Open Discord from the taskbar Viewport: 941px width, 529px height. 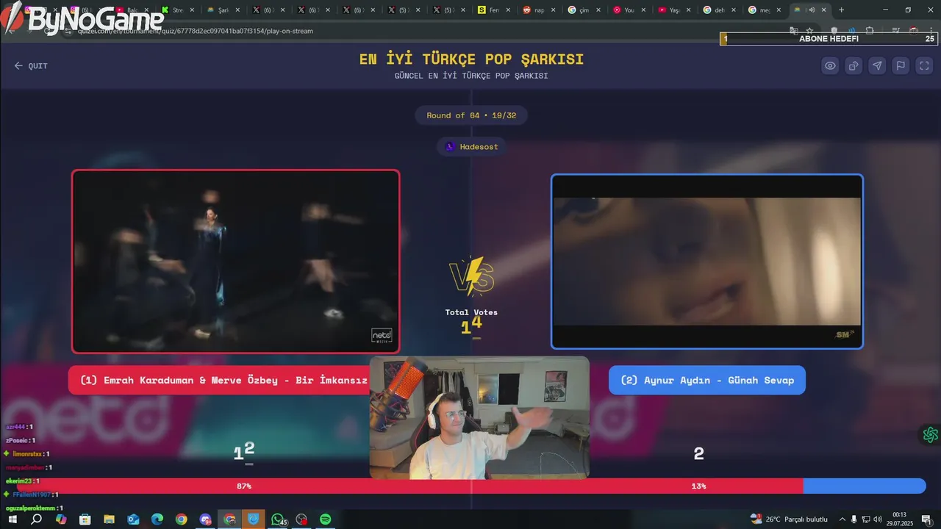205,519
